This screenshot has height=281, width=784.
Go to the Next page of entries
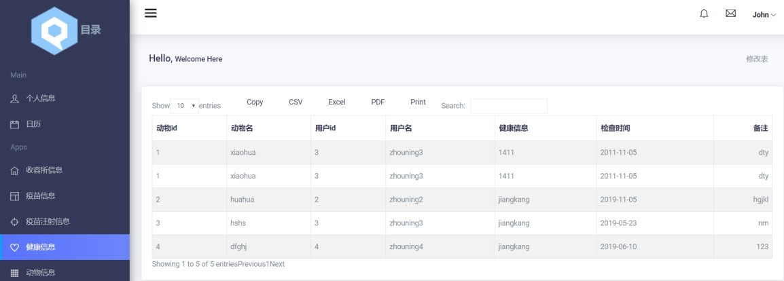pyautogui.click(x=277, y=264)
